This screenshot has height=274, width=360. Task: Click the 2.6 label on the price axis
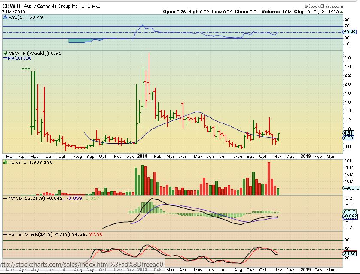[x=348, y=58]
